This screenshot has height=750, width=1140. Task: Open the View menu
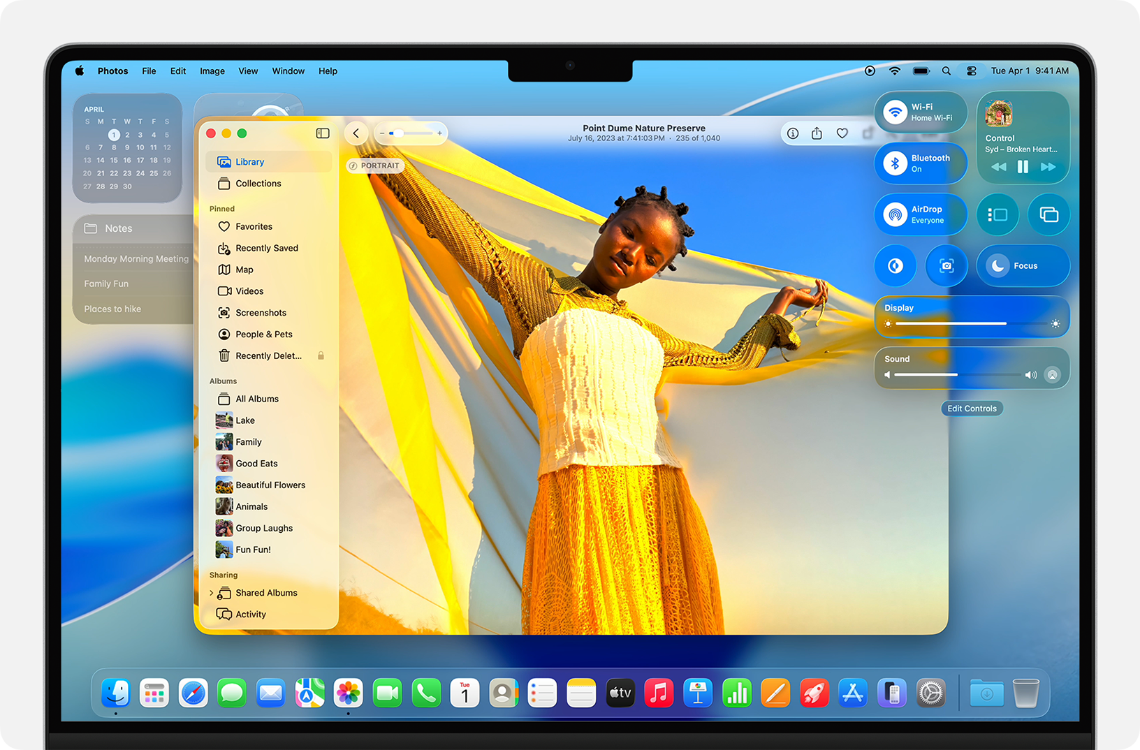pos(248,71)
